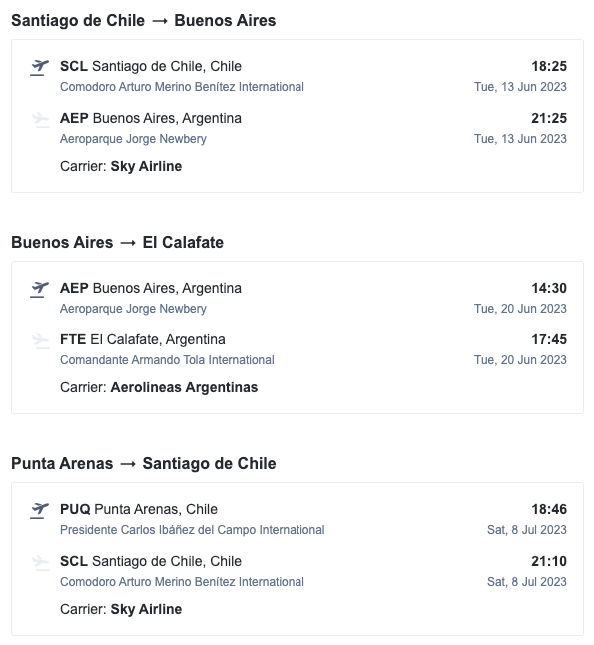This screenshot has height=645, width=594.
Task: Select the Comandante Armando Tola International link
Action: 167,360
